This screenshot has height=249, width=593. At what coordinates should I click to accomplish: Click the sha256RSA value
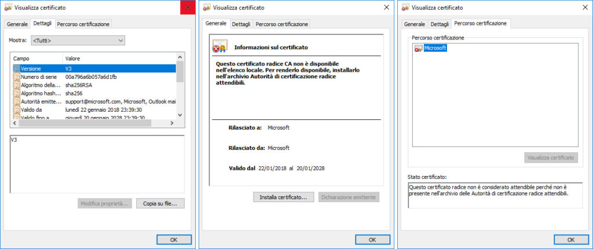click(78, 85)
